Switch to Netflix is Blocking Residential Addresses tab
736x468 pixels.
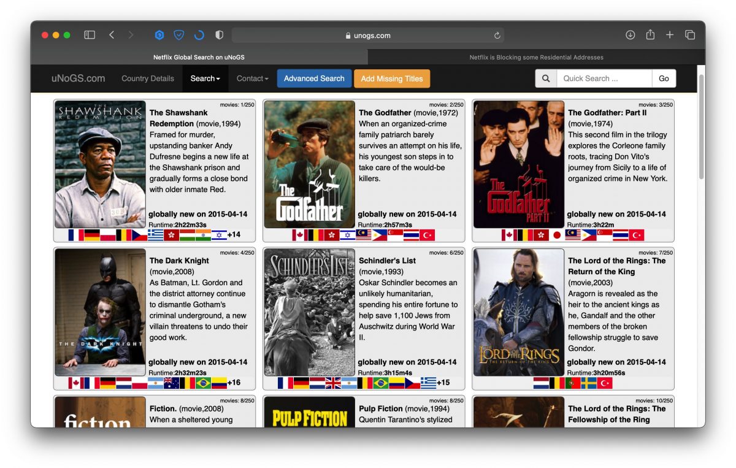536,57
